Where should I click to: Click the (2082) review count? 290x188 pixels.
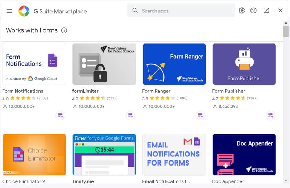tap(42, 98)
